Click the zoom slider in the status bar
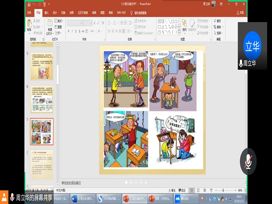This screenshot has width=272, height=204. tap(223, 190)
